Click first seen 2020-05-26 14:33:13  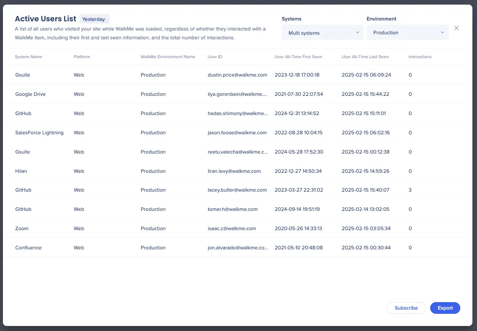coord(298,228)
